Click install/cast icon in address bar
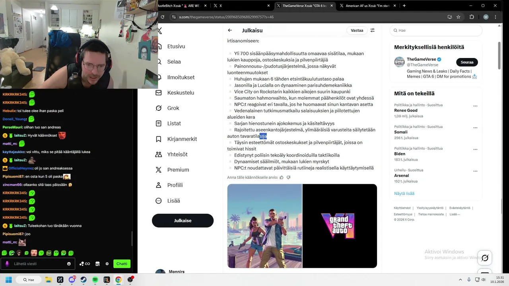 click(450, 17)
